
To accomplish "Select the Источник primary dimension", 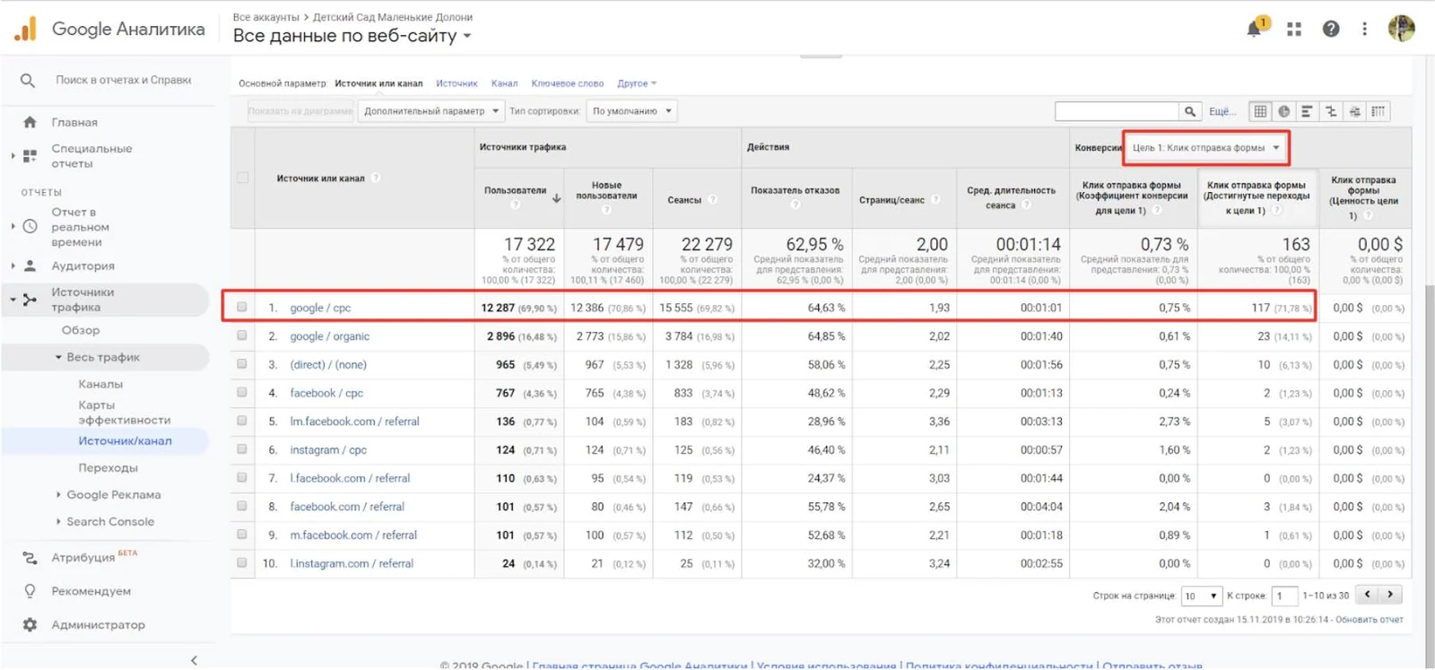I will [457, 83].
